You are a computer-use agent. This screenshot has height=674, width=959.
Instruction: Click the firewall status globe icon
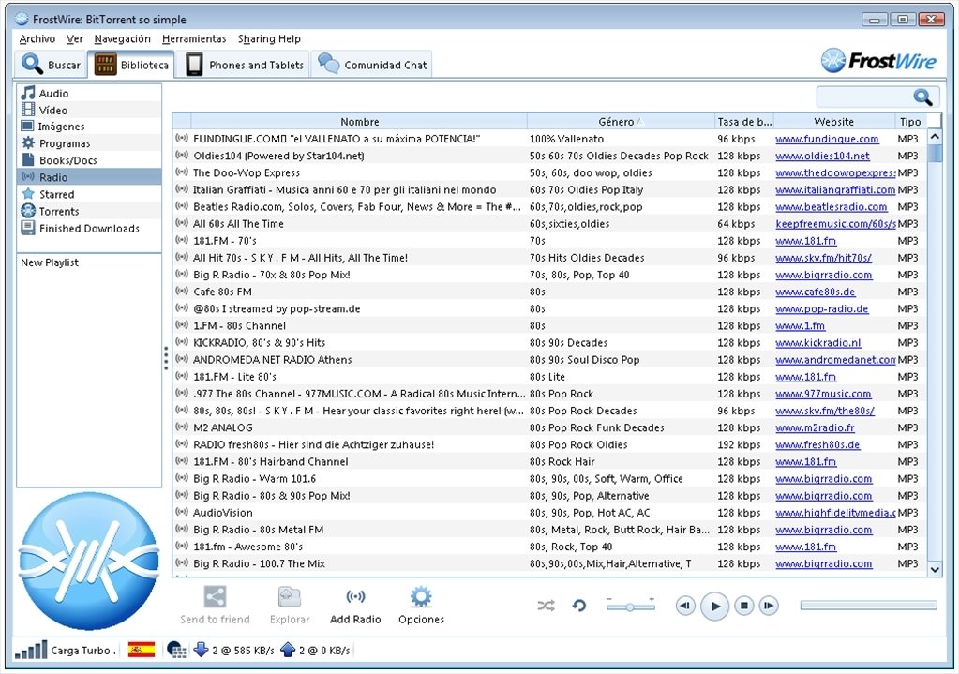point(176,650)
